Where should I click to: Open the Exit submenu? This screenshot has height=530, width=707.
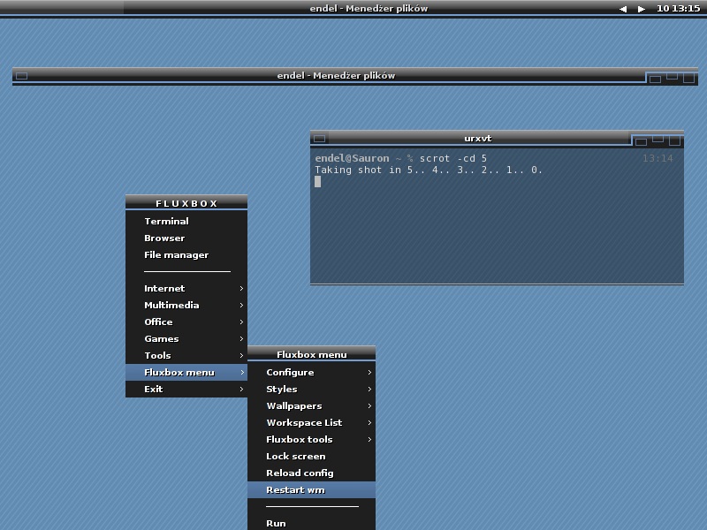point(186,390)
